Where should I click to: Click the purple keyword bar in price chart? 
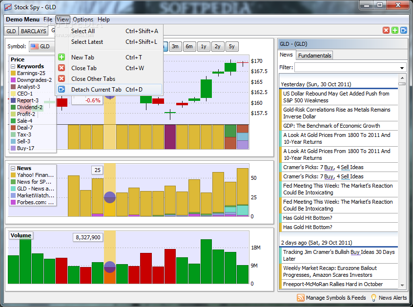[170, 137]
